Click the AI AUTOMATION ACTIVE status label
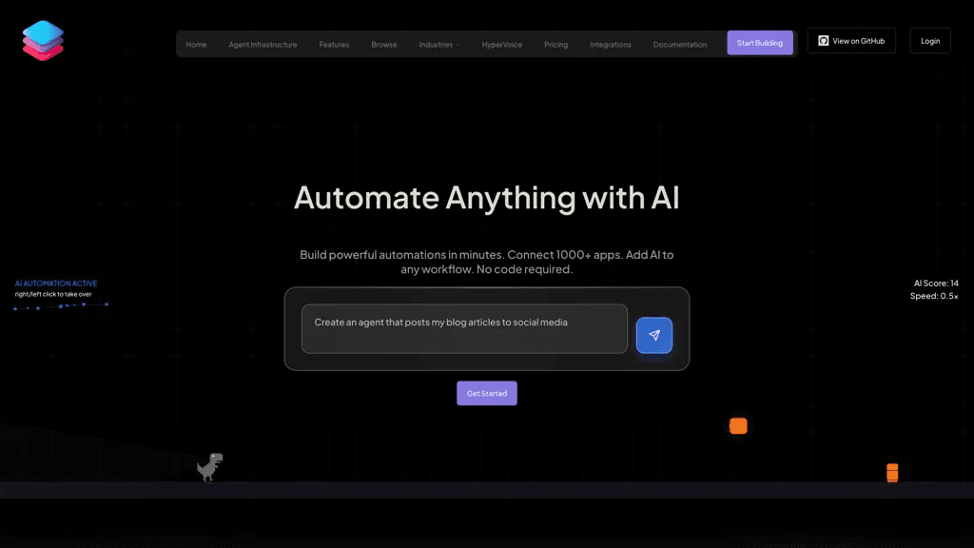 pyautogui.click(x=56, y=284)
